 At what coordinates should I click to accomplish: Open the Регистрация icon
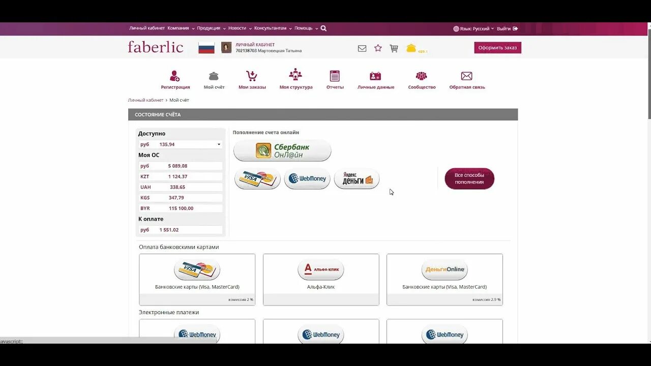(x=175, y=76)
